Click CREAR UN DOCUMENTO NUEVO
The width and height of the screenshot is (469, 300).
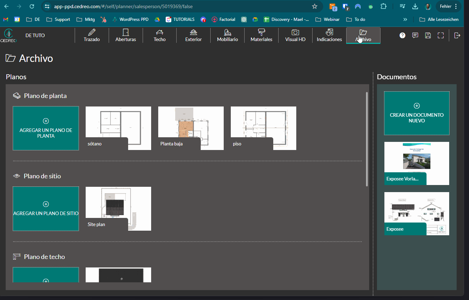point(417,113)
